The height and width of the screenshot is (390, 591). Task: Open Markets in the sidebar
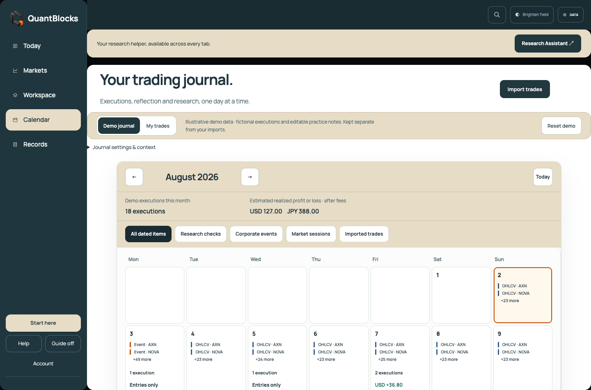click(x=43, y=71)
